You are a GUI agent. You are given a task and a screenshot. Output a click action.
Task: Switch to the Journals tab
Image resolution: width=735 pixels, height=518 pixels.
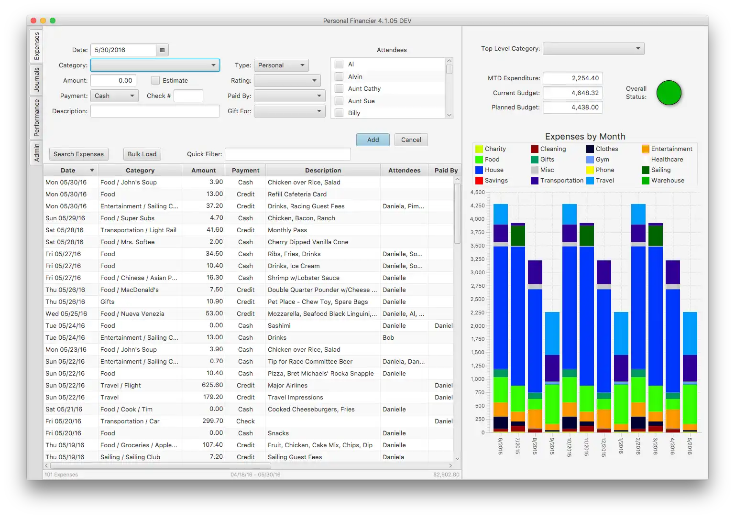tap(36, 80)
